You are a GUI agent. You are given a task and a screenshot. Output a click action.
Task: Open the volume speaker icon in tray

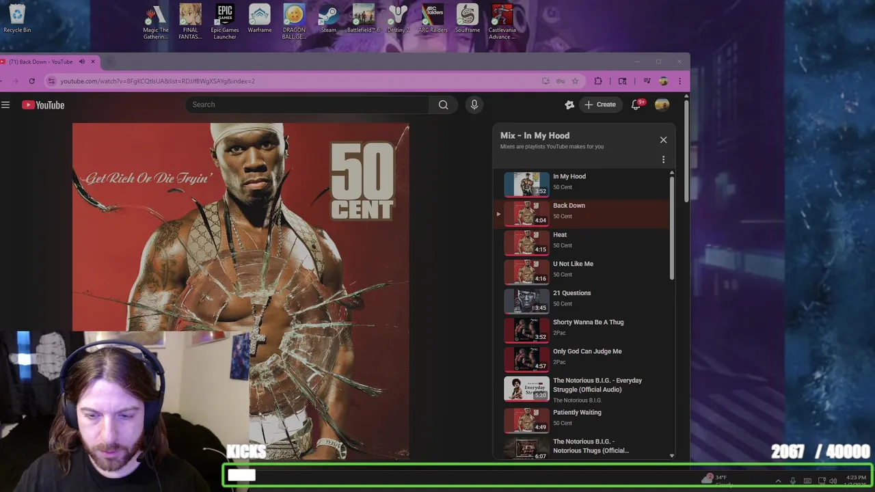[833, 480]
